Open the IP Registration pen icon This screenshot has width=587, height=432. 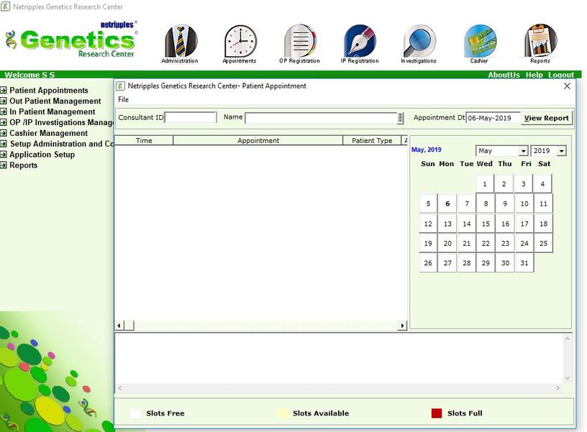(360, 41)
